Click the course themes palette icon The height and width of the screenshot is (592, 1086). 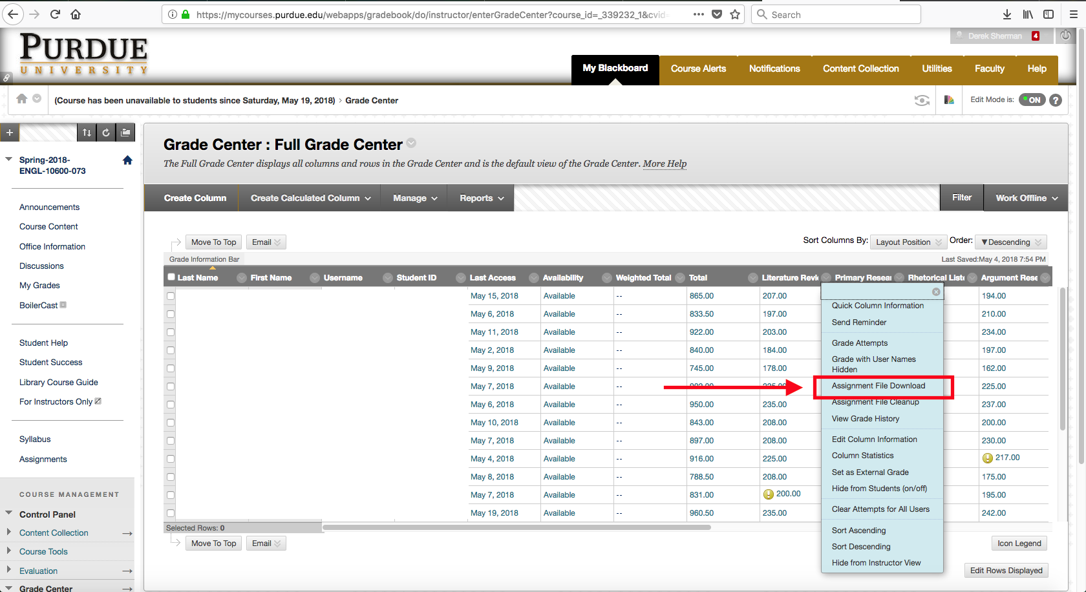949,100
